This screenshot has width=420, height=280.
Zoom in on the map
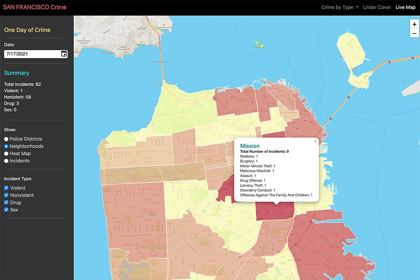coord(414,24)
